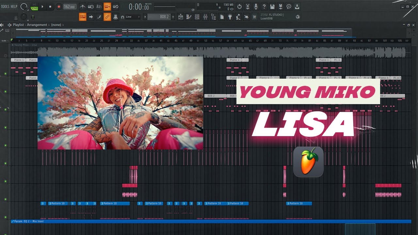This screenshot has height=235, width=418.
Task: Open the SLIDE dropdown left of the ruler
Action: pos(4,41)
